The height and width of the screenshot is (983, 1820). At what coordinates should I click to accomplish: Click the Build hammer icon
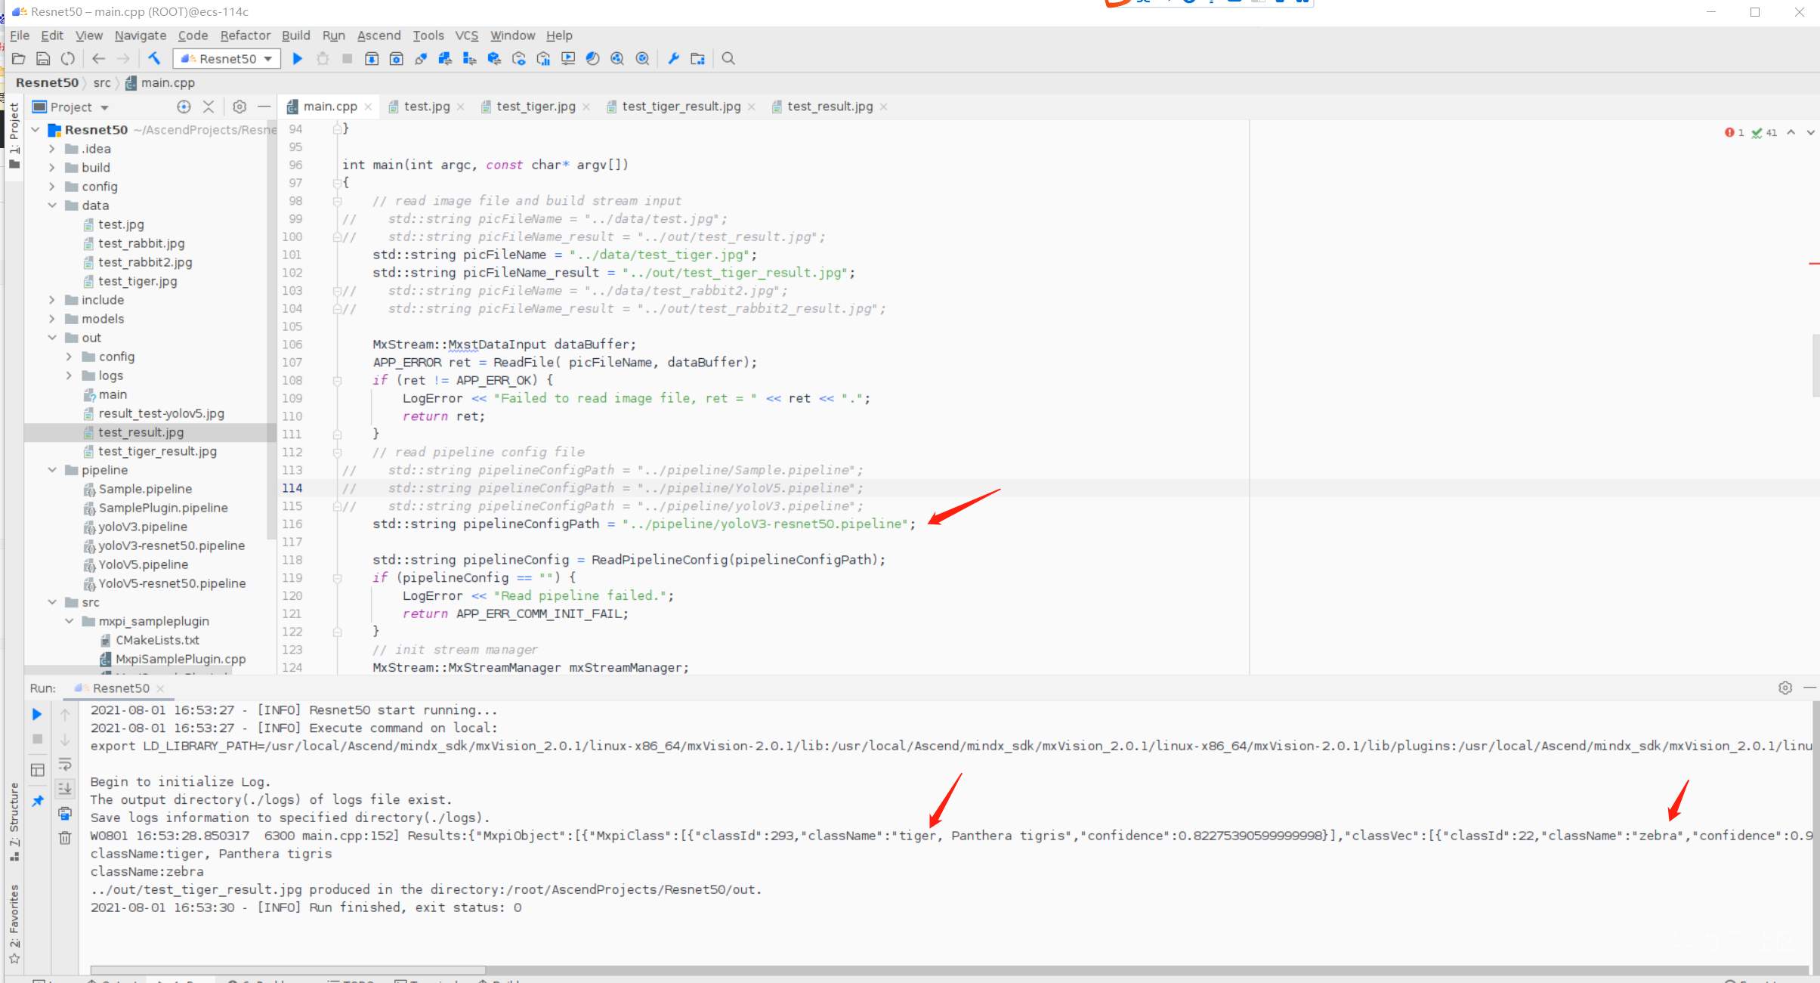[x=154, y=59]
